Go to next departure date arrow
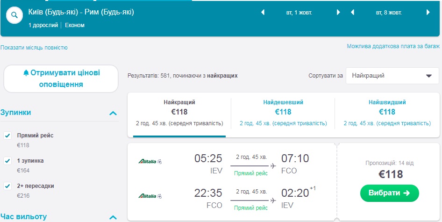Image resolution: width=442 pixels, height=222 pixels. click(x=338, y=13)
